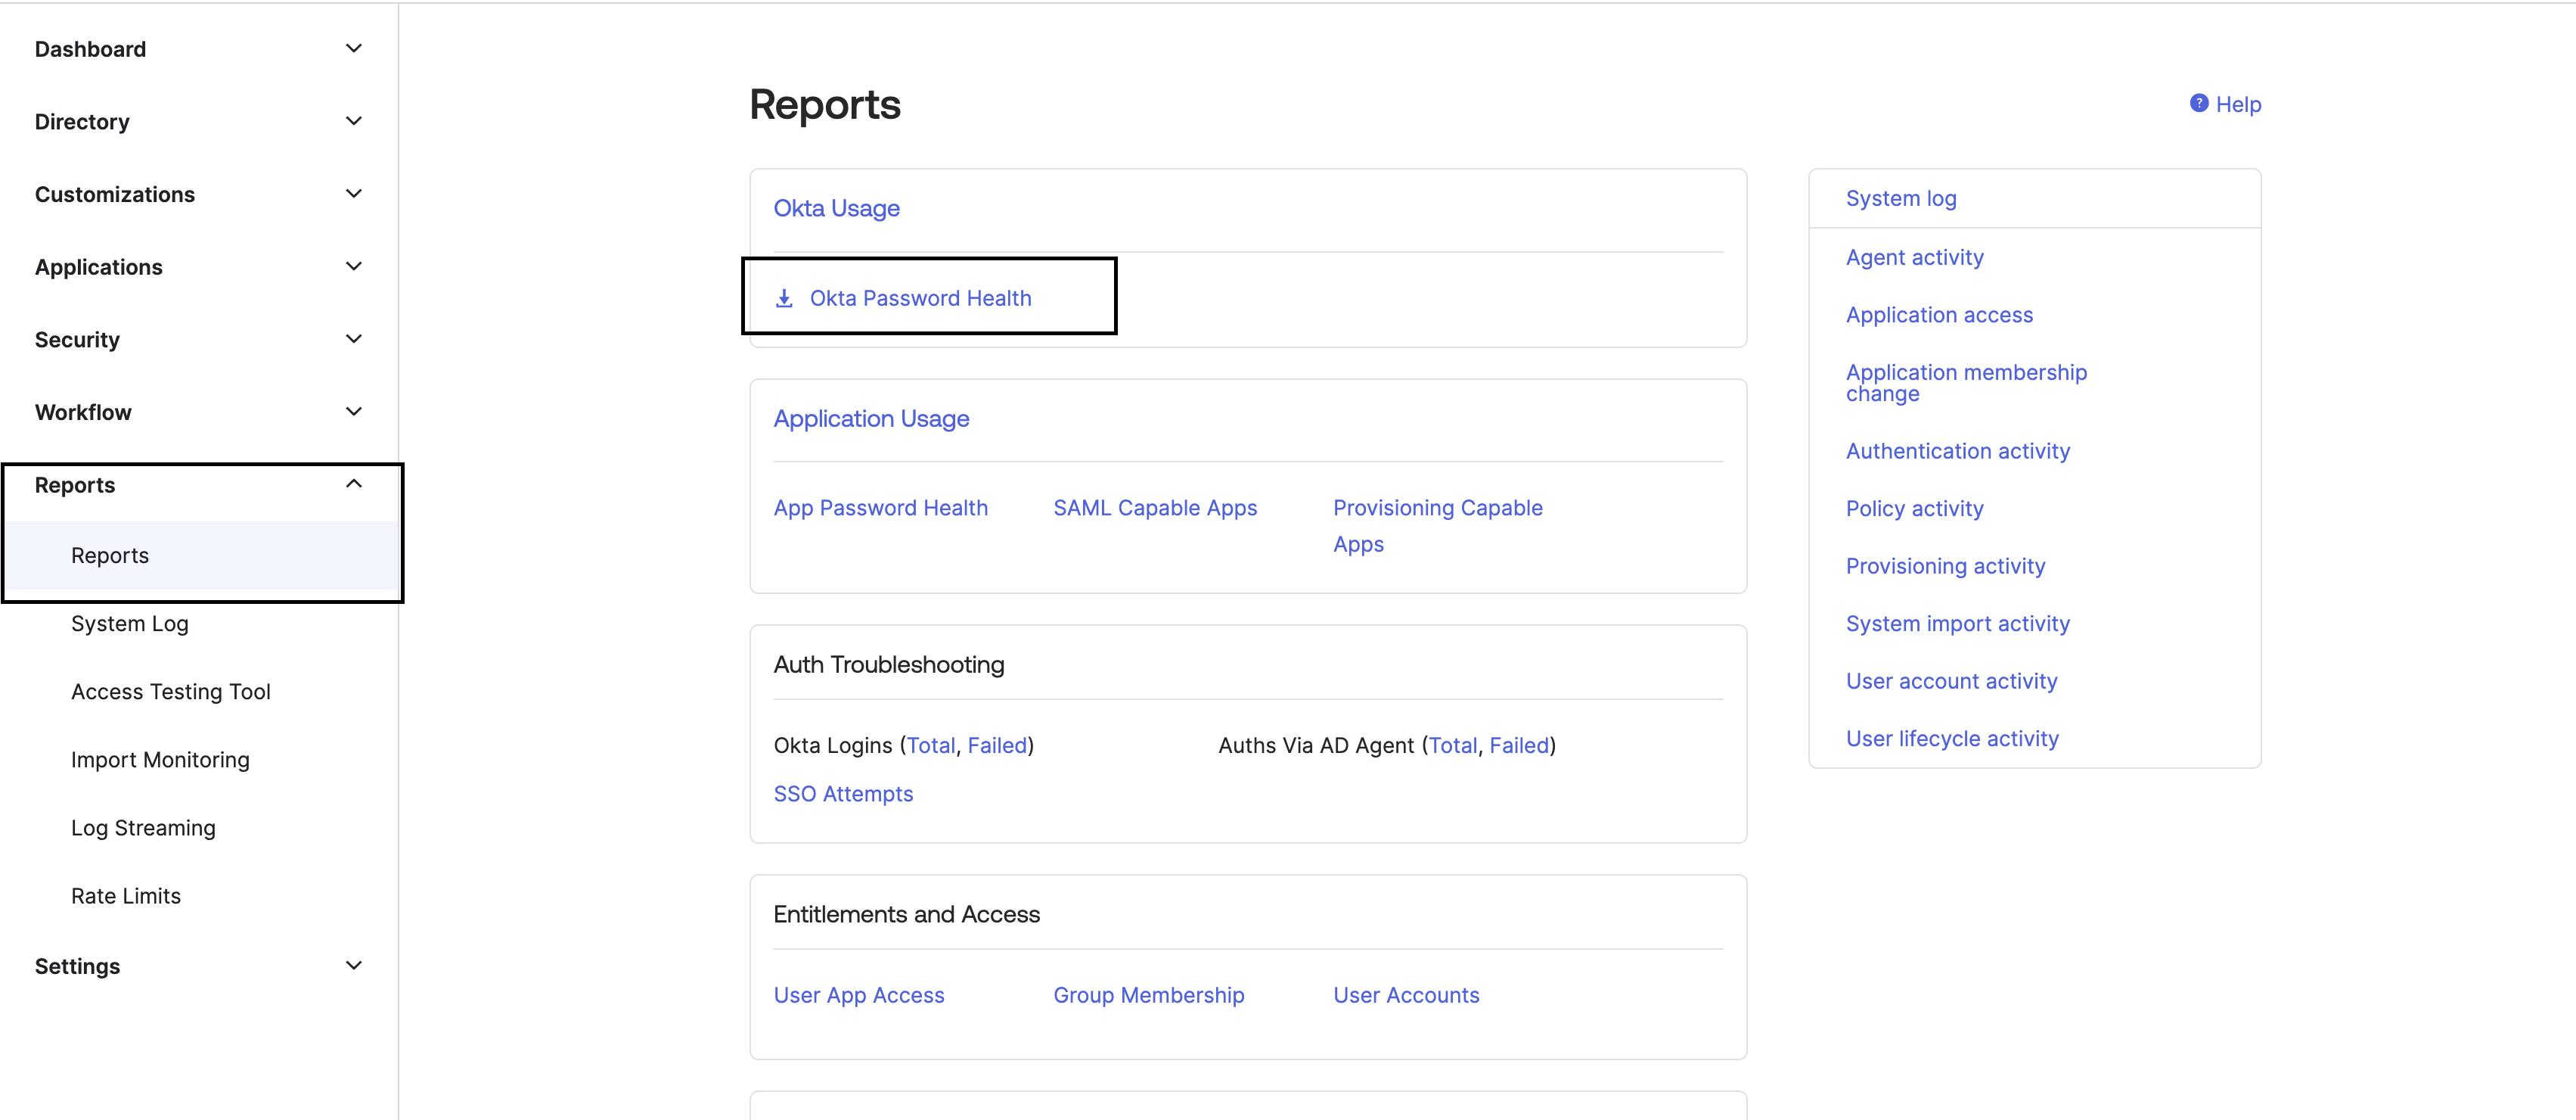The image size is (2576, 1120).
Task: Open the SSO Attempts report
Action: [843, 794]
